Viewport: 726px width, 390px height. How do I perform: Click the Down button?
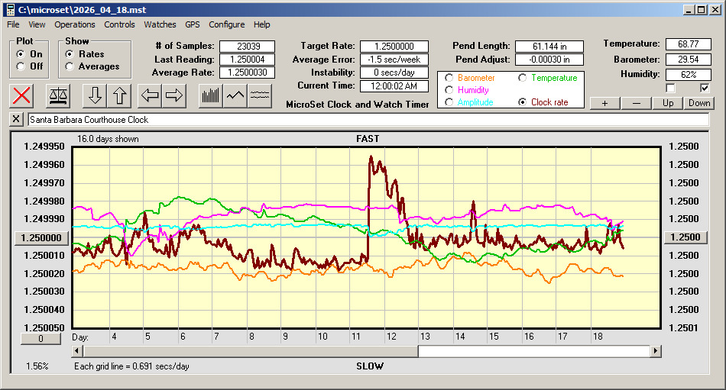(x=698, y=103)
